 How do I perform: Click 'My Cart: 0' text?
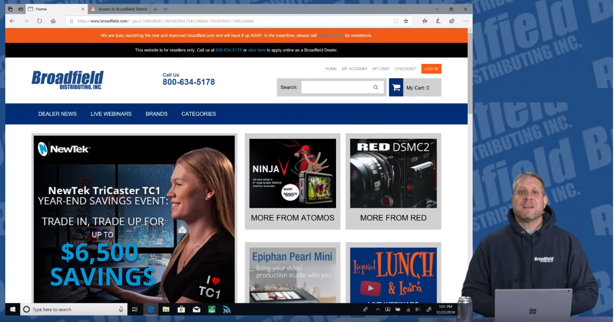coord(418,87)
